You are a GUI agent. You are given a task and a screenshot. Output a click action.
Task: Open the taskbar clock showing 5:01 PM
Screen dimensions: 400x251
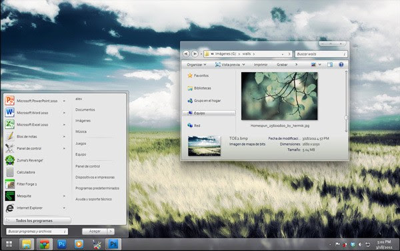point(384,244)
